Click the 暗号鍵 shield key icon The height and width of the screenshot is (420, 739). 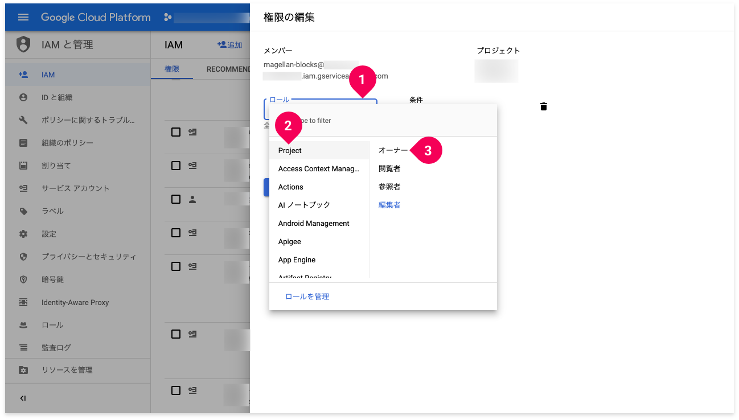(23, 279)
